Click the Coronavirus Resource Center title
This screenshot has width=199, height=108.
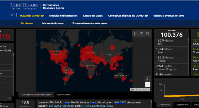point(54,6)
